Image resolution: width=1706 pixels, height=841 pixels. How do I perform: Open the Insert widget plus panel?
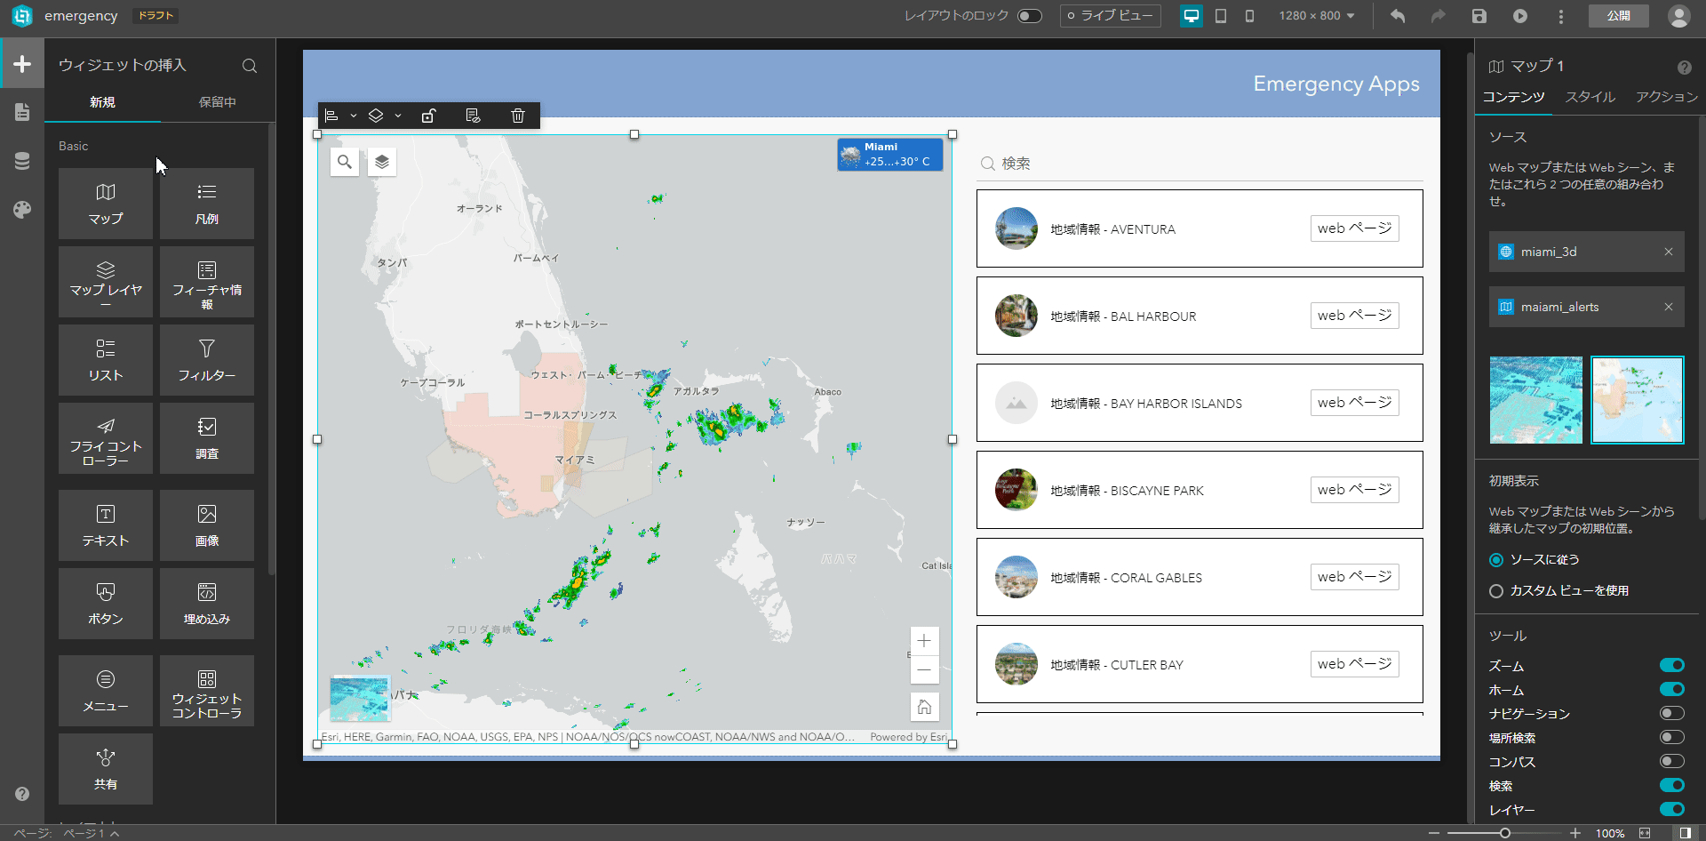(22, 64)
